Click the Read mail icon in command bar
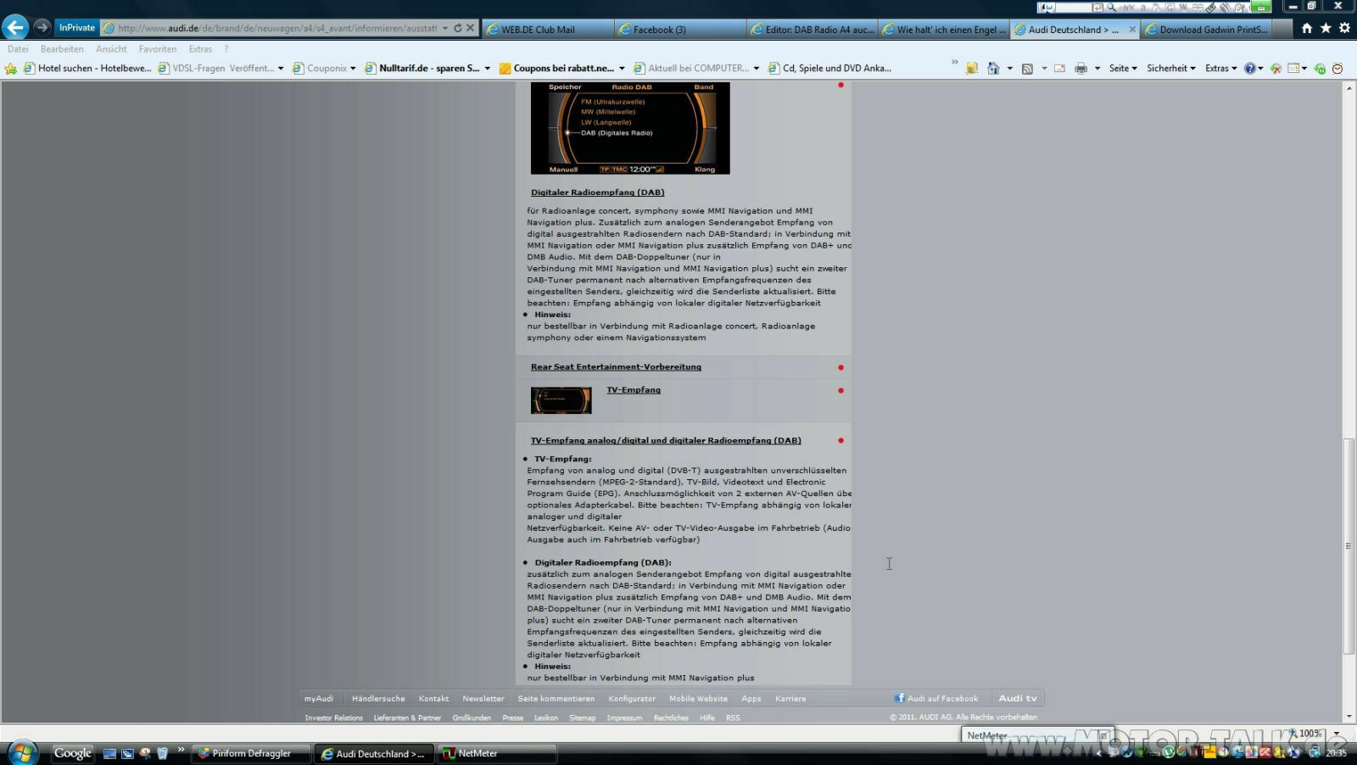 pyautogui.click(x=1059, y=69)
